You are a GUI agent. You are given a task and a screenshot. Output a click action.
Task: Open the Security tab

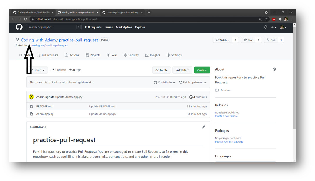coord(131,55)
